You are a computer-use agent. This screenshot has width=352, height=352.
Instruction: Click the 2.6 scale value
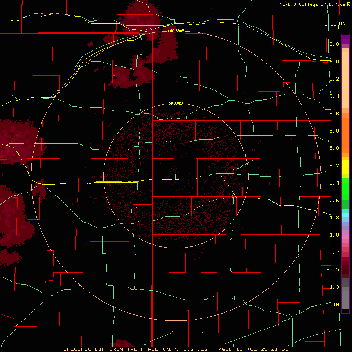pyautogui.click(x=334, y=200)
